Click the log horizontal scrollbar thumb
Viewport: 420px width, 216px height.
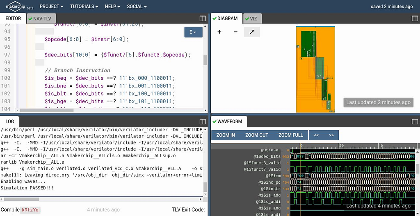point(21,199)
